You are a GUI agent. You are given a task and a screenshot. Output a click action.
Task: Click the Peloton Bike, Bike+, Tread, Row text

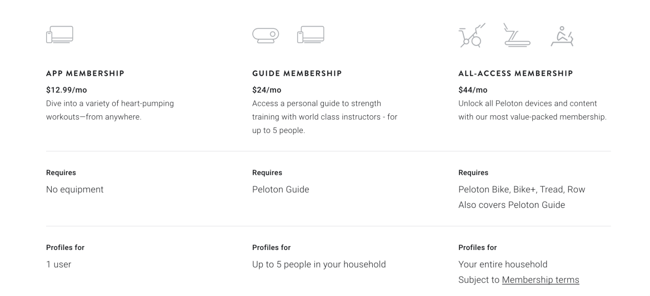pyautogui.click(x=522, y=190)
